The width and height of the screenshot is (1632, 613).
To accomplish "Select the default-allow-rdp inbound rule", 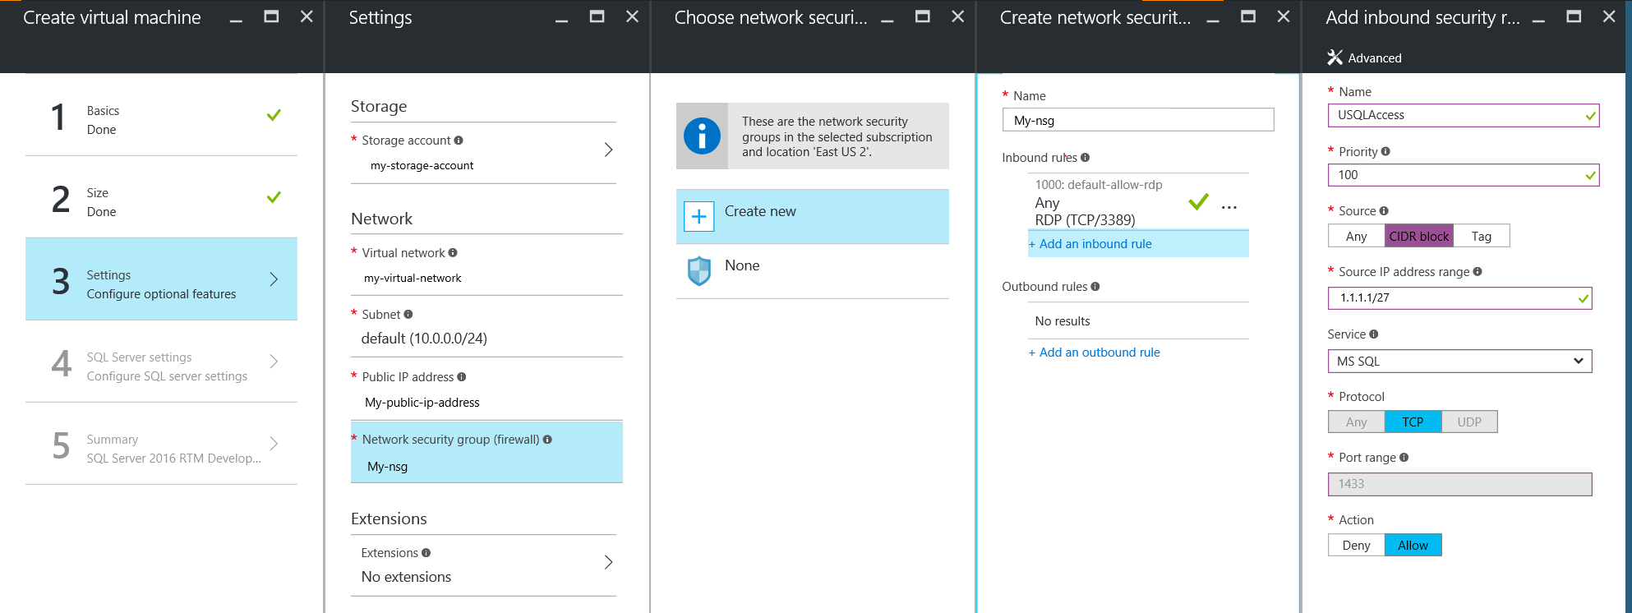I will [1138, 201].
